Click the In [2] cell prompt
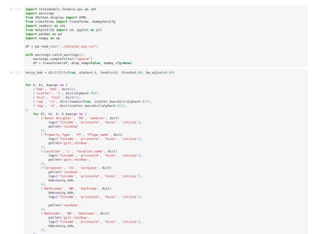Viewport: 313px width, 234px height. tap(16, 73)
